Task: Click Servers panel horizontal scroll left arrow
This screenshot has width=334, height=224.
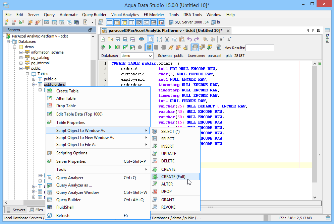Action: pyautogui.click(x=6, y=203)
